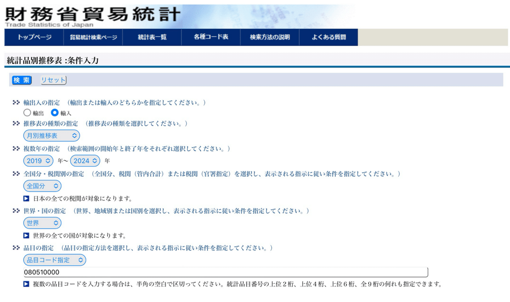
Task: Click the 統計品別推移表 :条件入力 heading
Action: (x=53, y=61)
